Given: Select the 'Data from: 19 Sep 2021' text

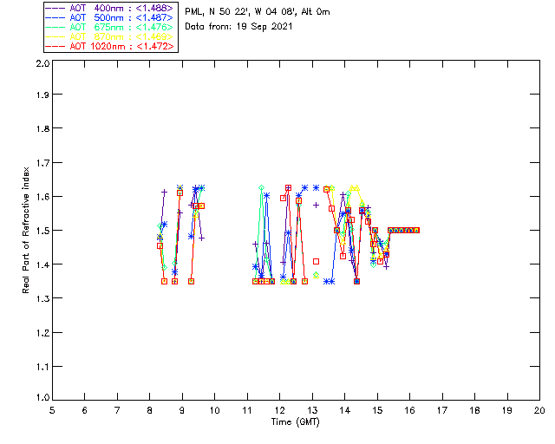Looking at the screenshot, I should [238, 27].
